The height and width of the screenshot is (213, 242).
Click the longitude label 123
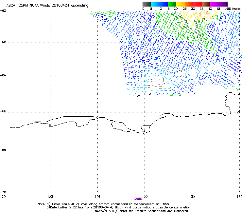click(x=50, y=197)
